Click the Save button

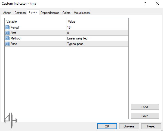[145, 116]
